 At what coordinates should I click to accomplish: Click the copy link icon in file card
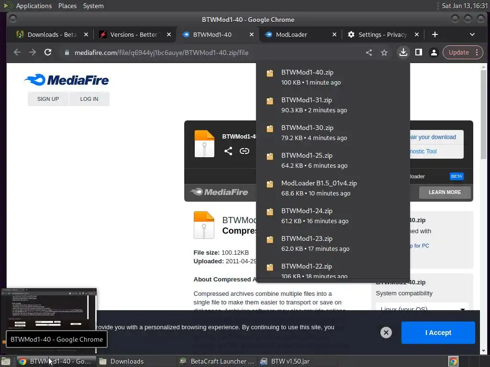(245, 151)
